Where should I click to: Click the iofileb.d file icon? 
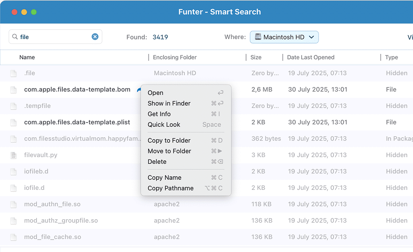tap(14, 172)
